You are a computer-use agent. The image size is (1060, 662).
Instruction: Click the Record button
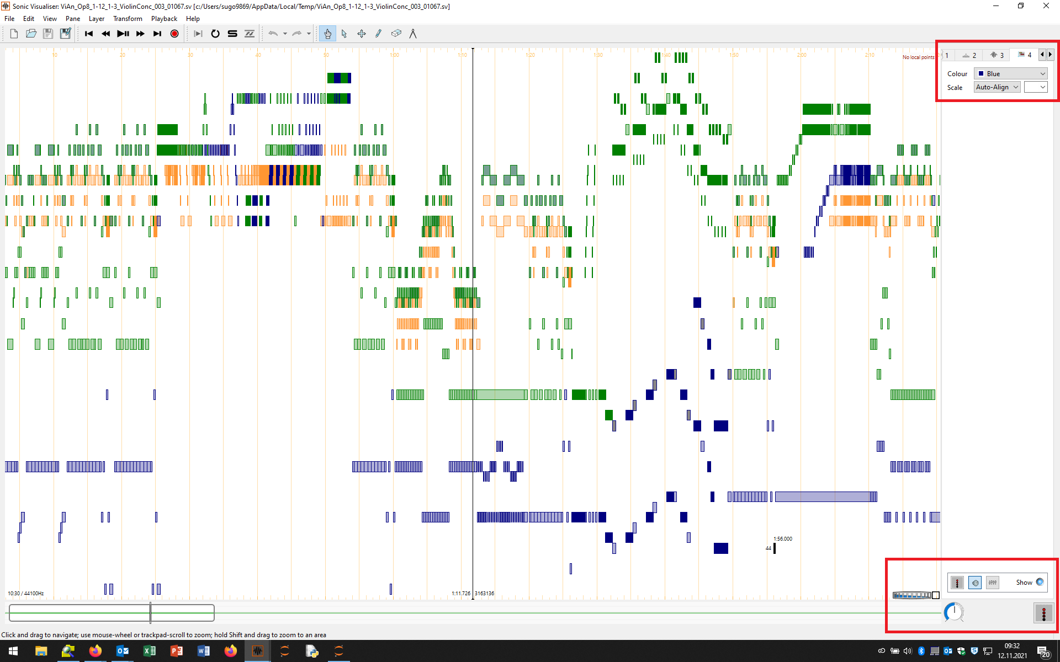pyautogui.click(x=174, y=34)
